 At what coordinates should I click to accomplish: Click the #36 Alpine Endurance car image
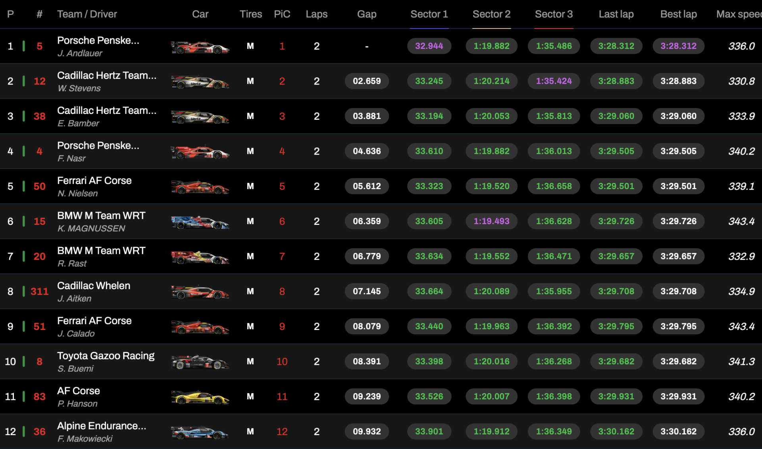tap(200, 432)
